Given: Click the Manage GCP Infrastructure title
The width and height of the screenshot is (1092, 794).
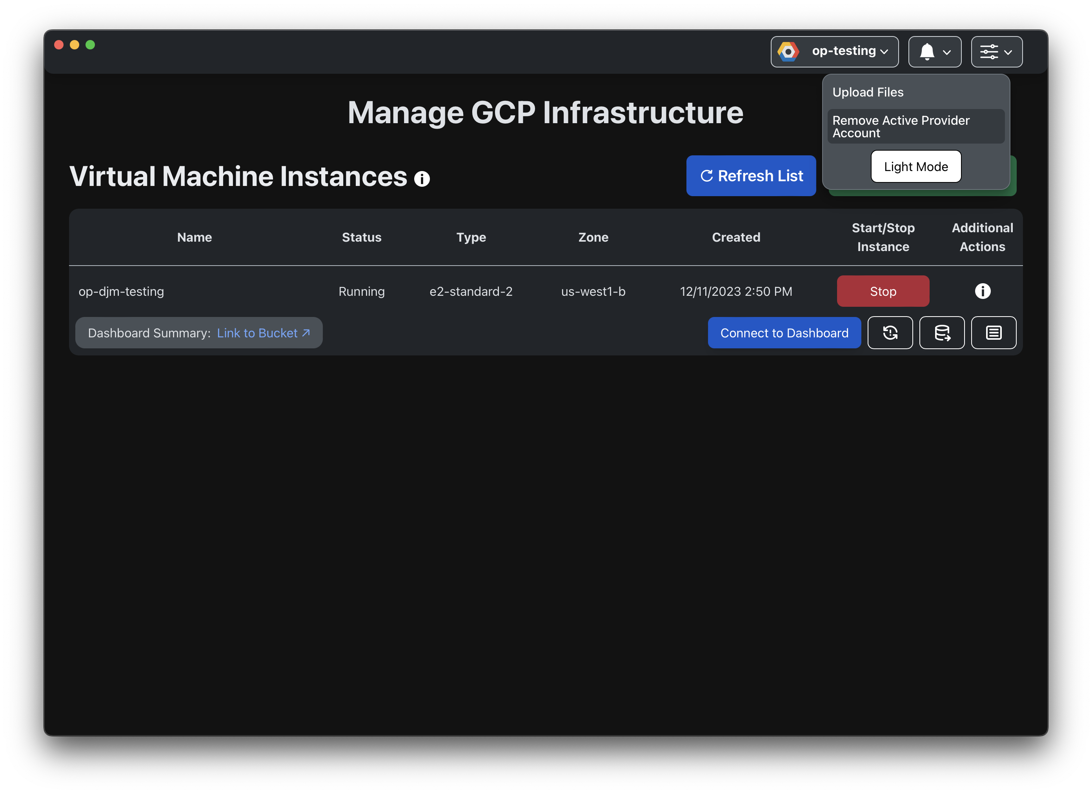Looking at the screenshot, I should [546, 113].
